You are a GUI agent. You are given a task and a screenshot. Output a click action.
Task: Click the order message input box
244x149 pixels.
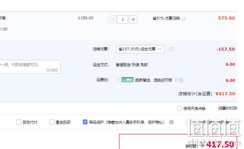30,67
